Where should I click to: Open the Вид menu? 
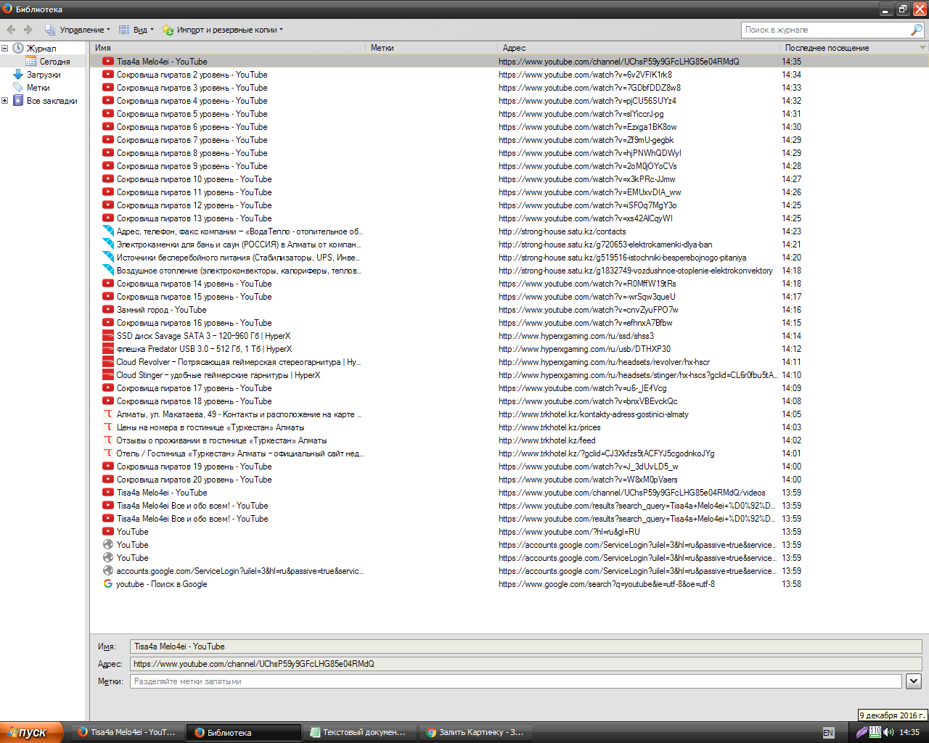point(136,30)
